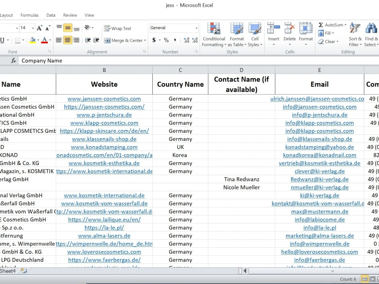This screenshot has width=379, height=284.
Task: Click the Decrease Decimal icon
Action: point(195,40)
